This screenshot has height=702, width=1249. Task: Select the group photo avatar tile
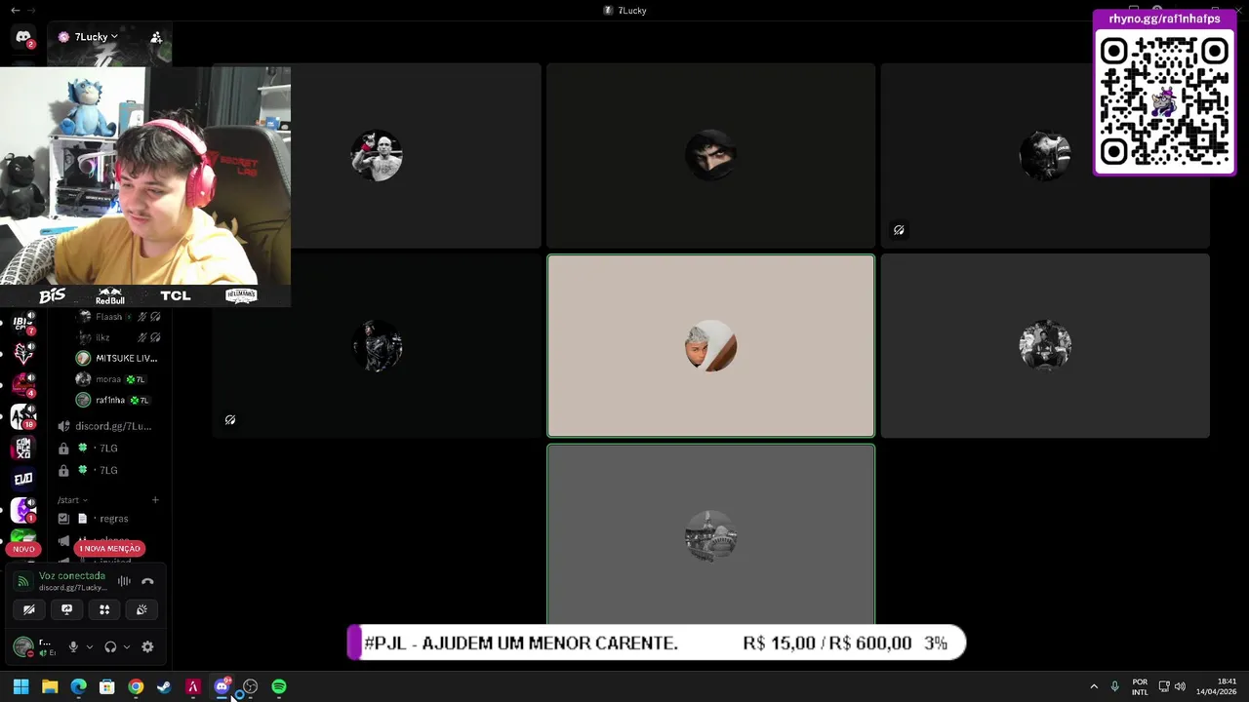pyautogui.click(x=1045, y=346)
